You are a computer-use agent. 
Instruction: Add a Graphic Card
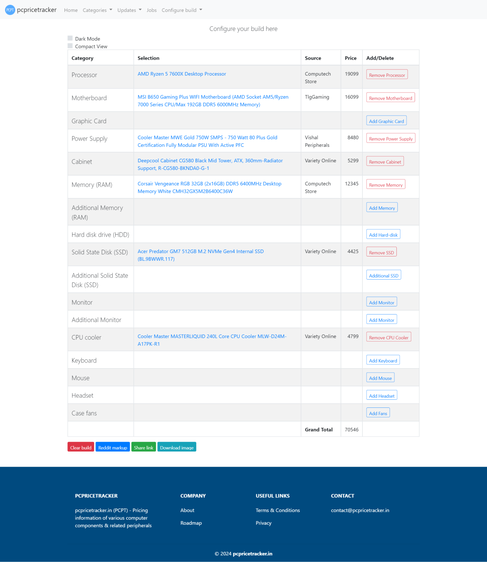(386, 121)
